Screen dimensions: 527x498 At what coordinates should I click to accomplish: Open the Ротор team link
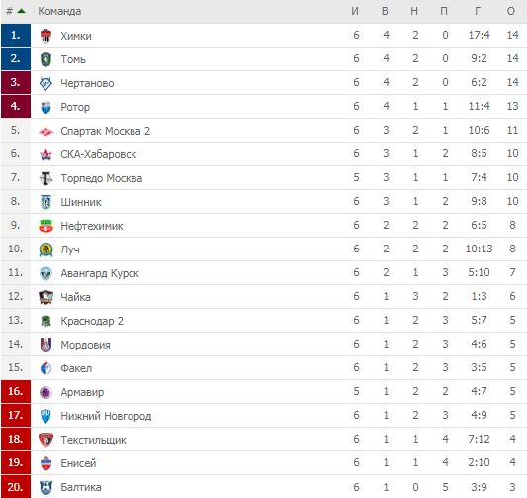pos(75,107)
